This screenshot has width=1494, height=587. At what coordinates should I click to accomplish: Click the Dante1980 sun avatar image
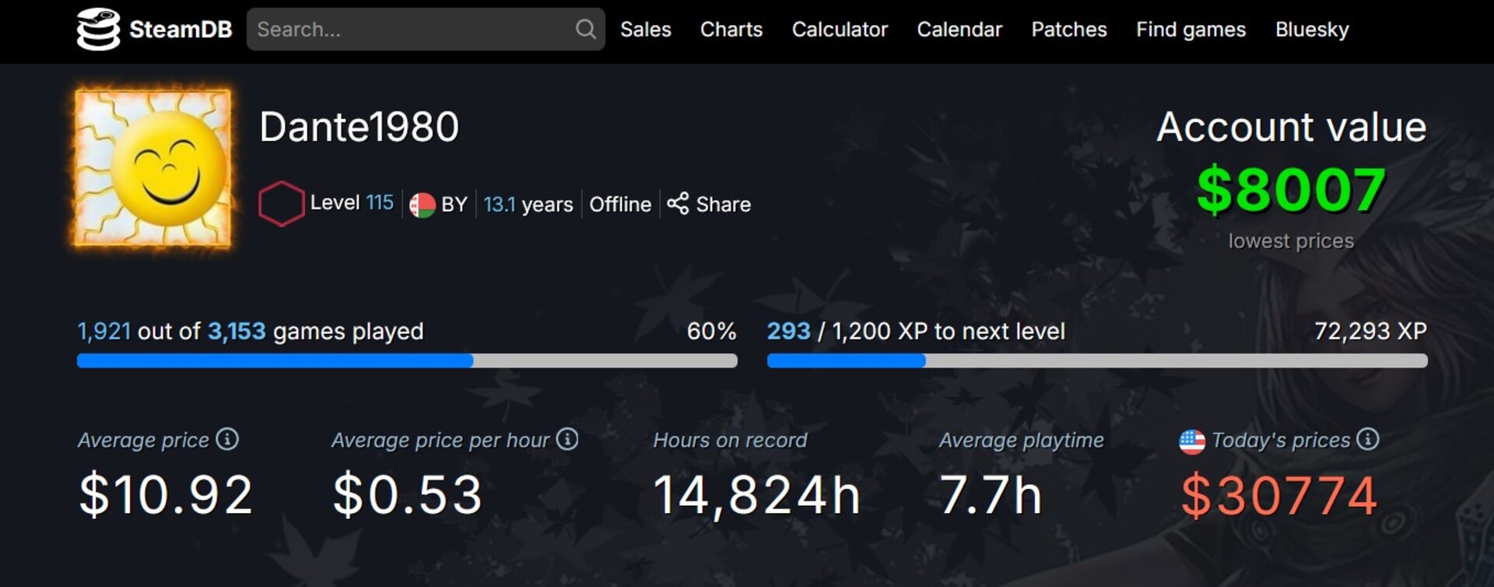point(153,168)
